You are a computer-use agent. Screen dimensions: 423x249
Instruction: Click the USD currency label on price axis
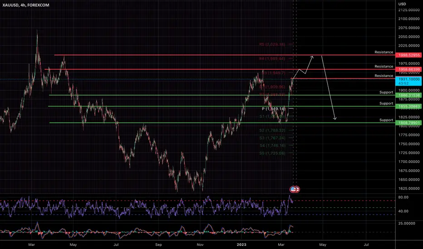point(402,4)
